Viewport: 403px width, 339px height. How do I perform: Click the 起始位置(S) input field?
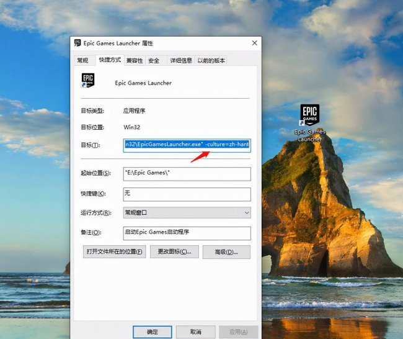coord(187,174)
